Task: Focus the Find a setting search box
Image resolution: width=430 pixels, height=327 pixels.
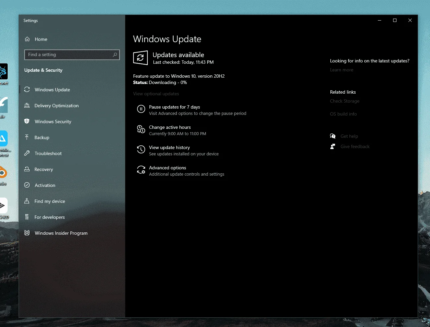Action: pos(72,54)
